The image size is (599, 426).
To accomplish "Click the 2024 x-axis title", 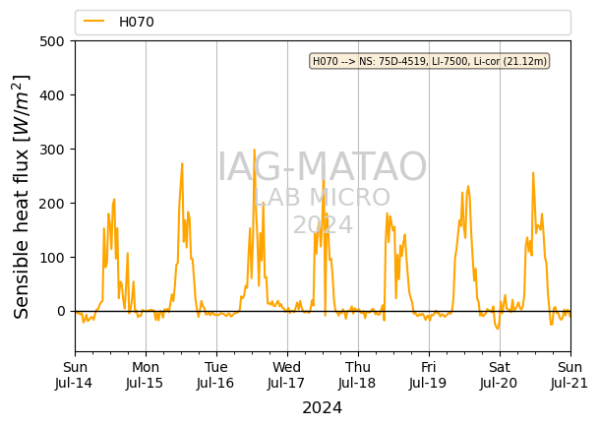I will (322, 408).
